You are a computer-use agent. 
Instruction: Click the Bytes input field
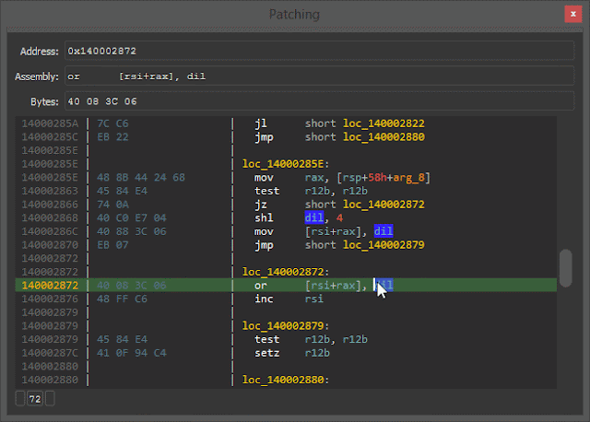pos(319,101)
